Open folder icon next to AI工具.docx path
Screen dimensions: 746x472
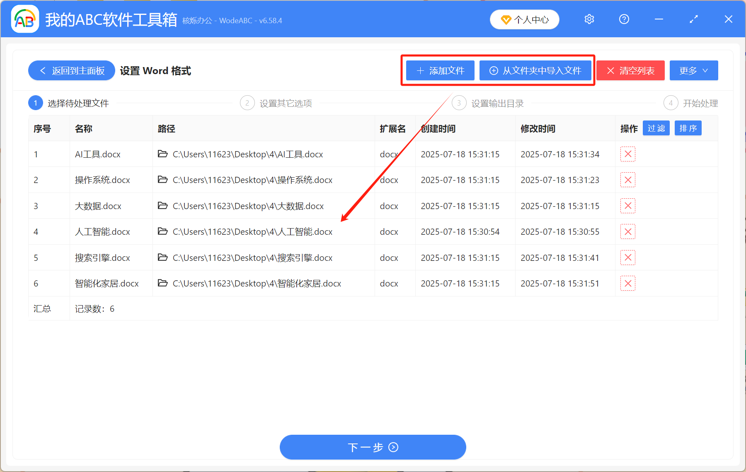coord(162,154)
